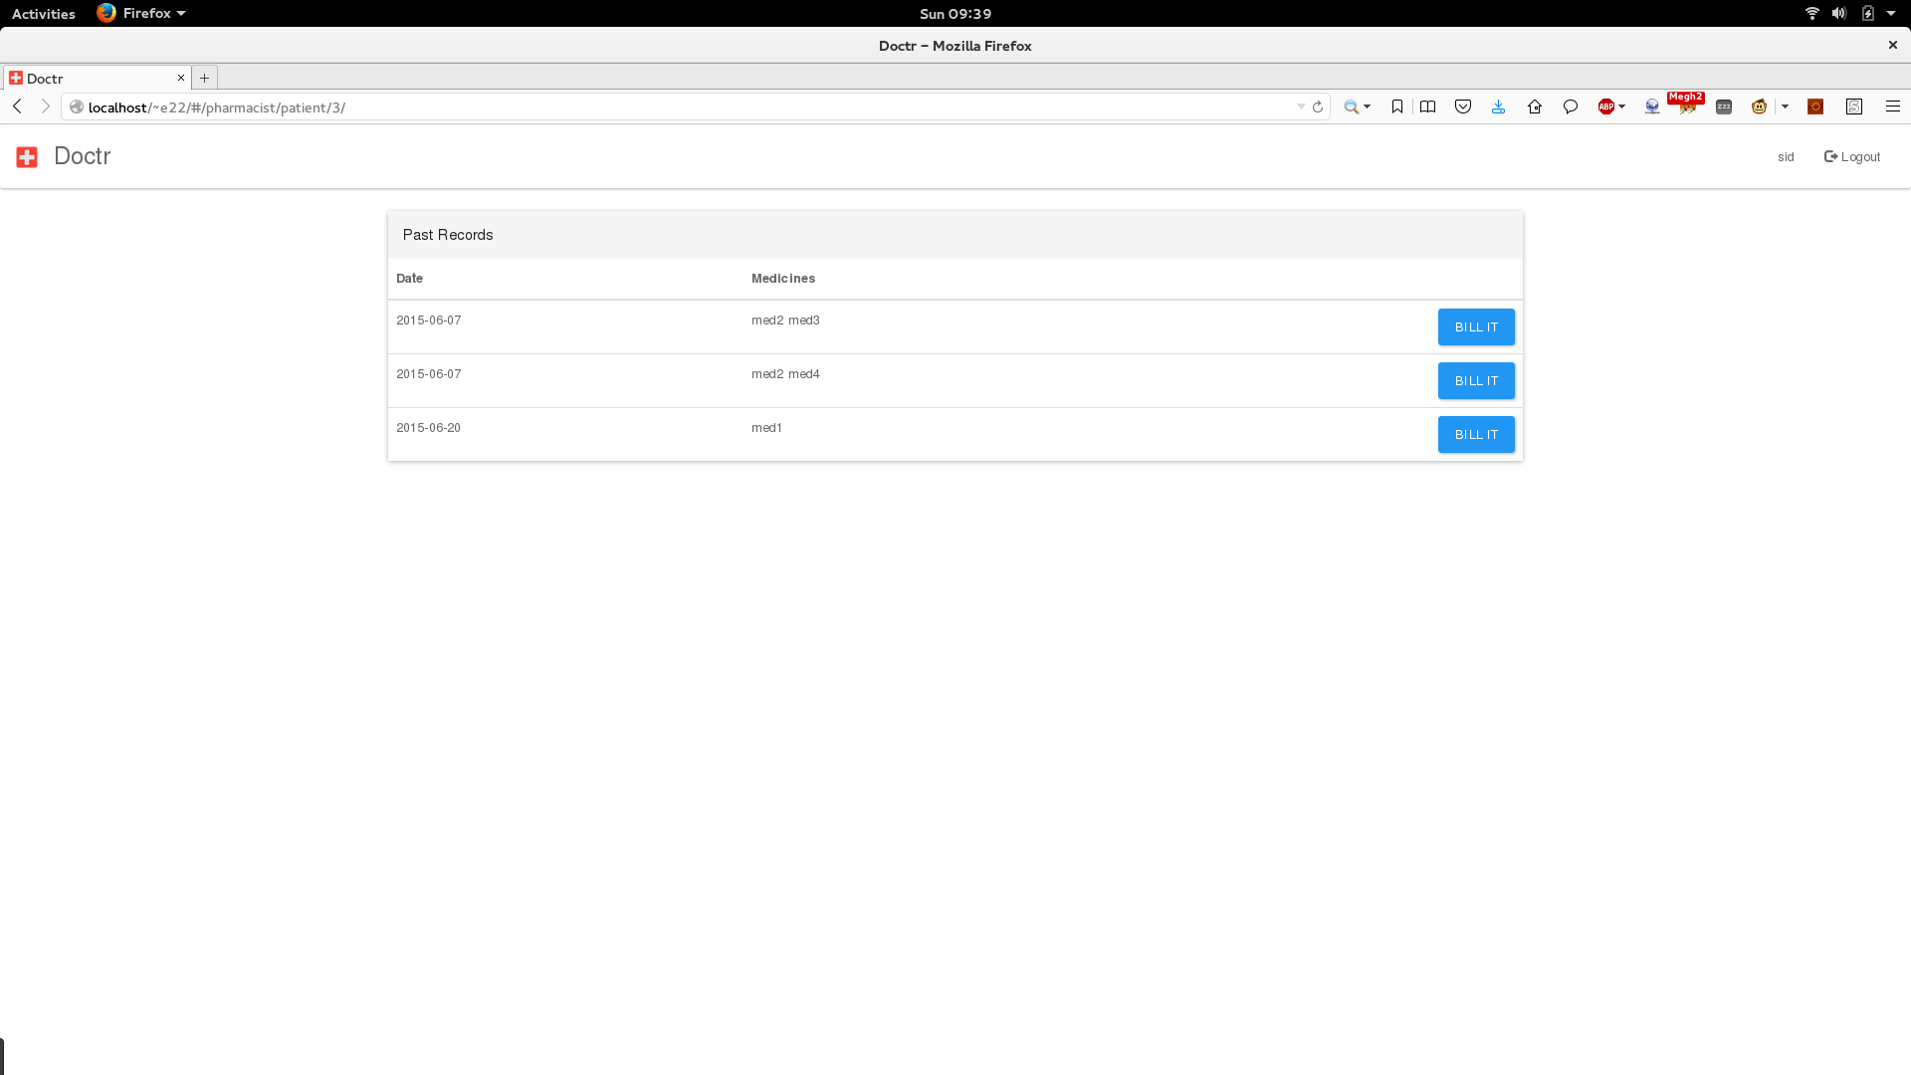Open the bookmarks library book icon
The width and height of the screenshot is (1911, 1075).
1427,107
